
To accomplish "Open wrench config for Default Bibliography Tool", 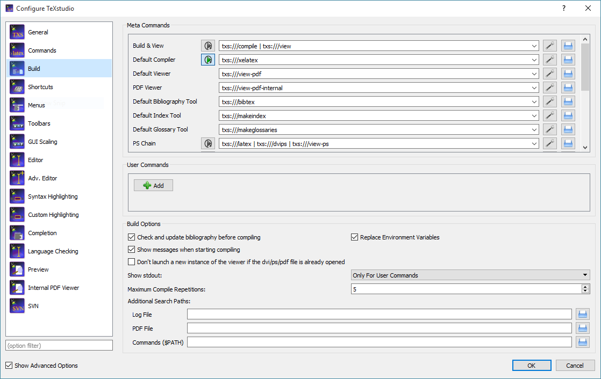I will (x=550, y=102).
